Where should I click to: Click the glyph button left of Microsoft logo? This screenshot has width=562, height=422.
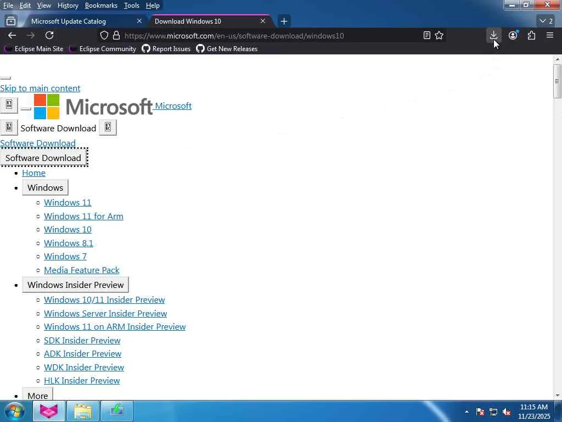9,105
